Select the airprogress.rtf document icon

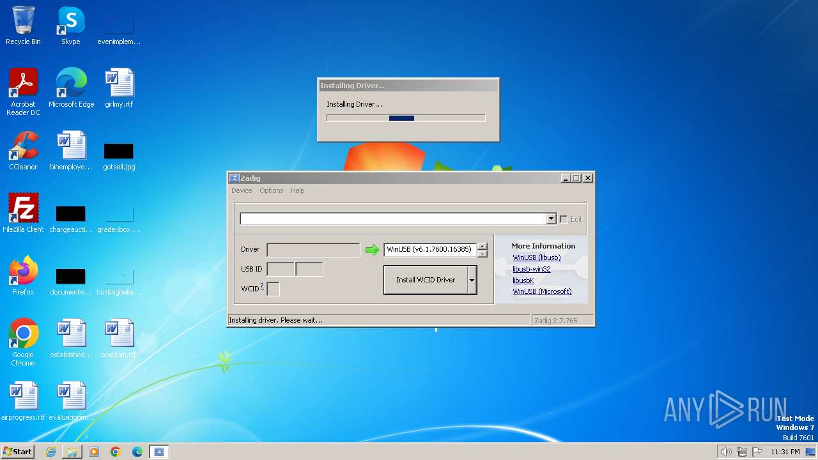pos(23,401)
